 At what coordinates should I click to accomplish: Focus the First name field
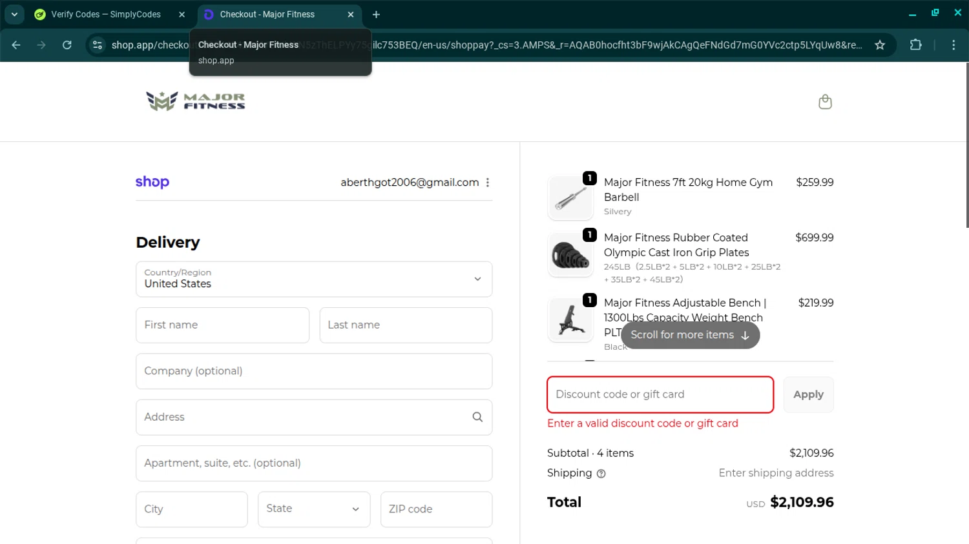(222, 325)
